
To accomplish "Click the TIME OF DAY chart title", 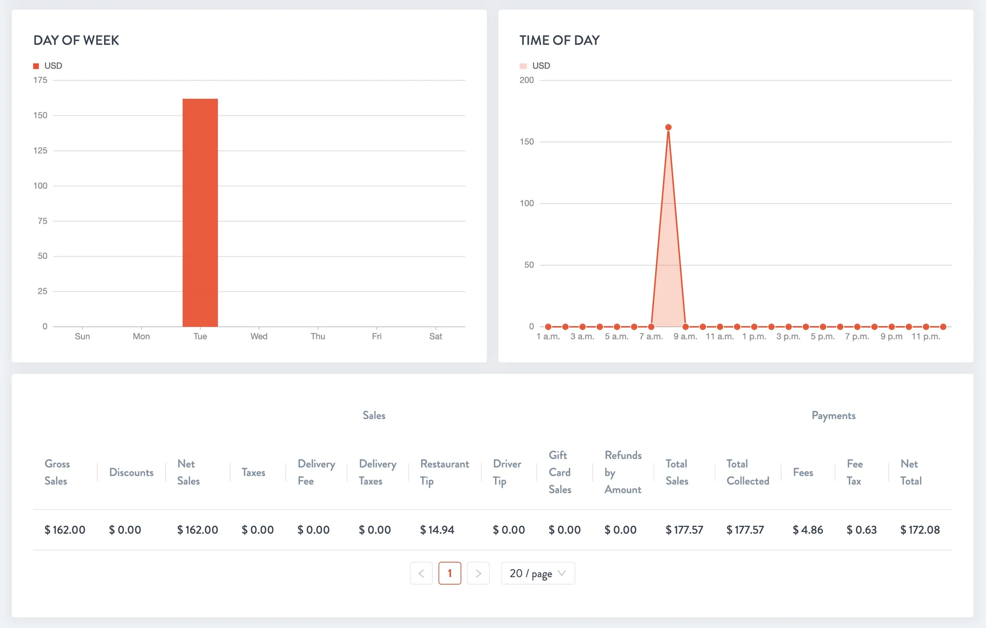I will tap(559, 40).
